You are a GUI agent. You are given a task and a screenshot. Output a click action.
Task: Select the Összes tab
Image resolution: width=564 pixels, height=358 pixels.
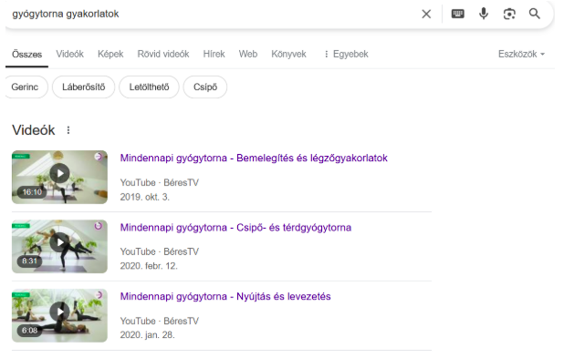click(27, 55)
